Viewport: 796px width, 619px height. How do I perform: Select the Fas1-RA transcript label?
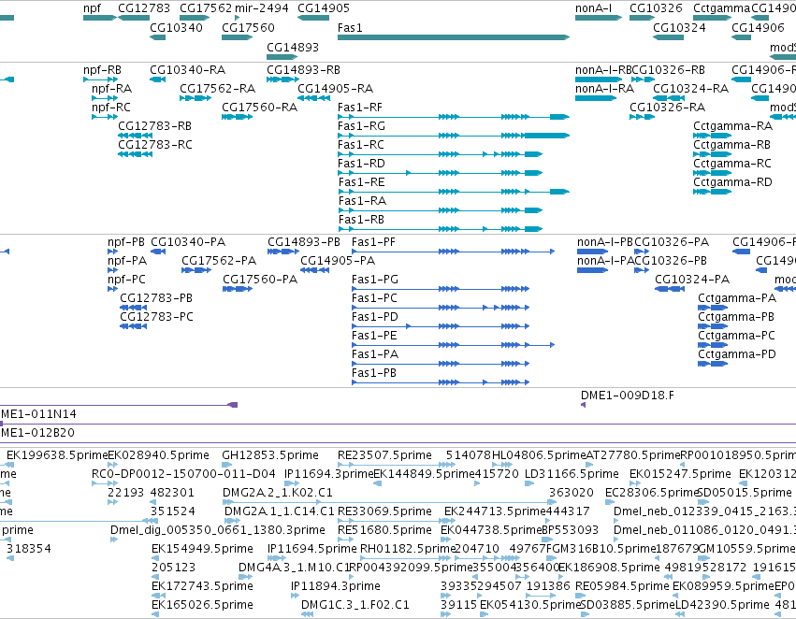pos(363,201)
